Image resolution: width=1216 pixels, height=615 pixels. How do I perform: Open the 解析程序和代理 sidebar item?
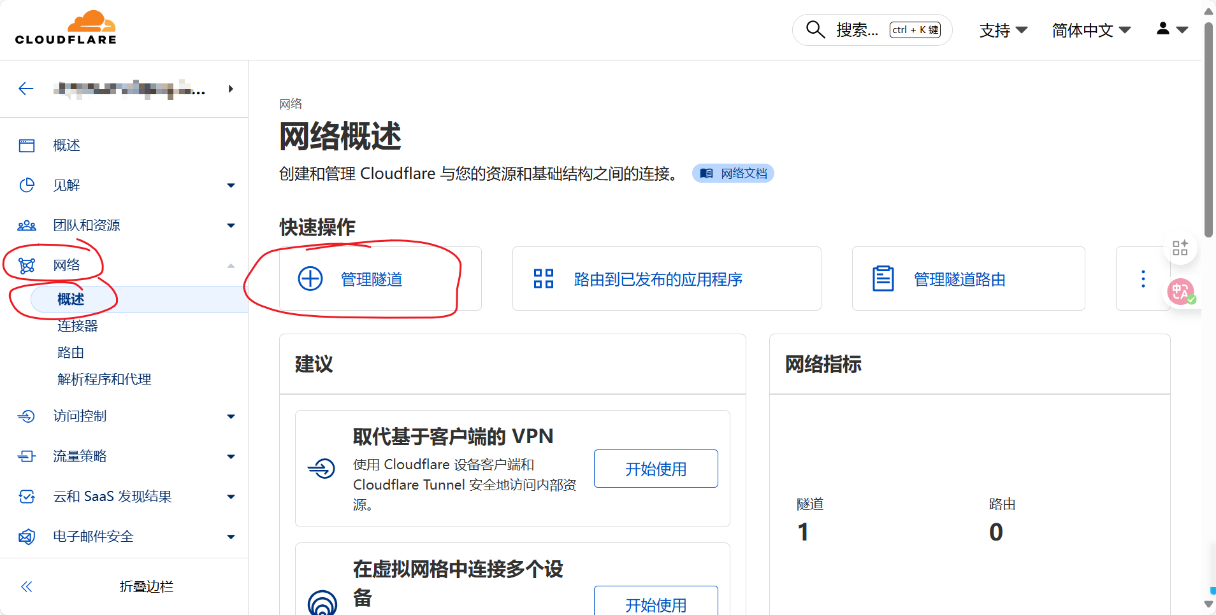click(104, 379)
